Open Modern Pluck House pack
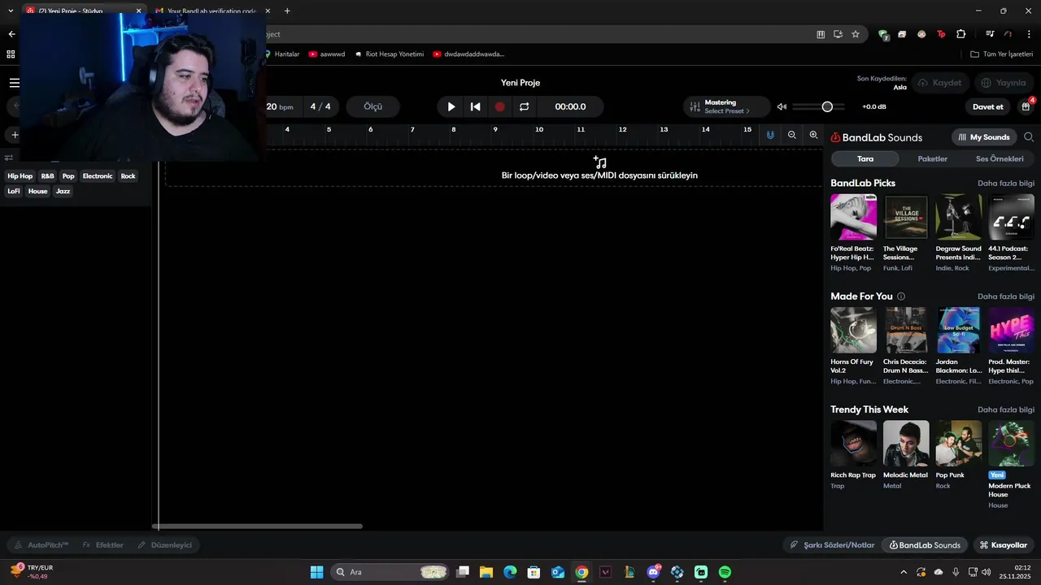Viewport: 1041px width, 585px height. click(x=1012, y=443)
